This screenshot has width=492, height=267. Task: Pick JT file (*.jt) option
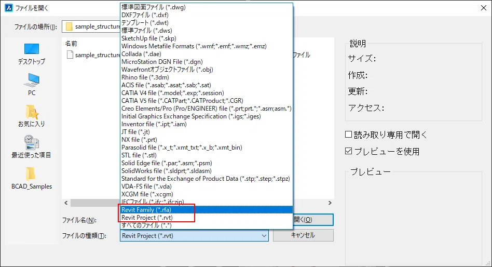pyautogui.click(x=207, y=132)
